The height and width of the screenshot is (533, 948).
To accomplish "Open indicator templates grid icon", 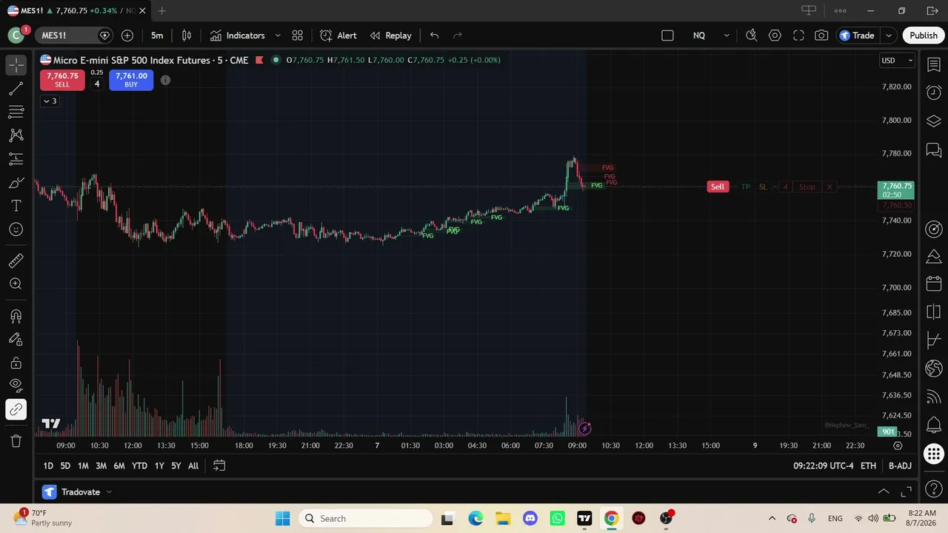I will 298,36.
